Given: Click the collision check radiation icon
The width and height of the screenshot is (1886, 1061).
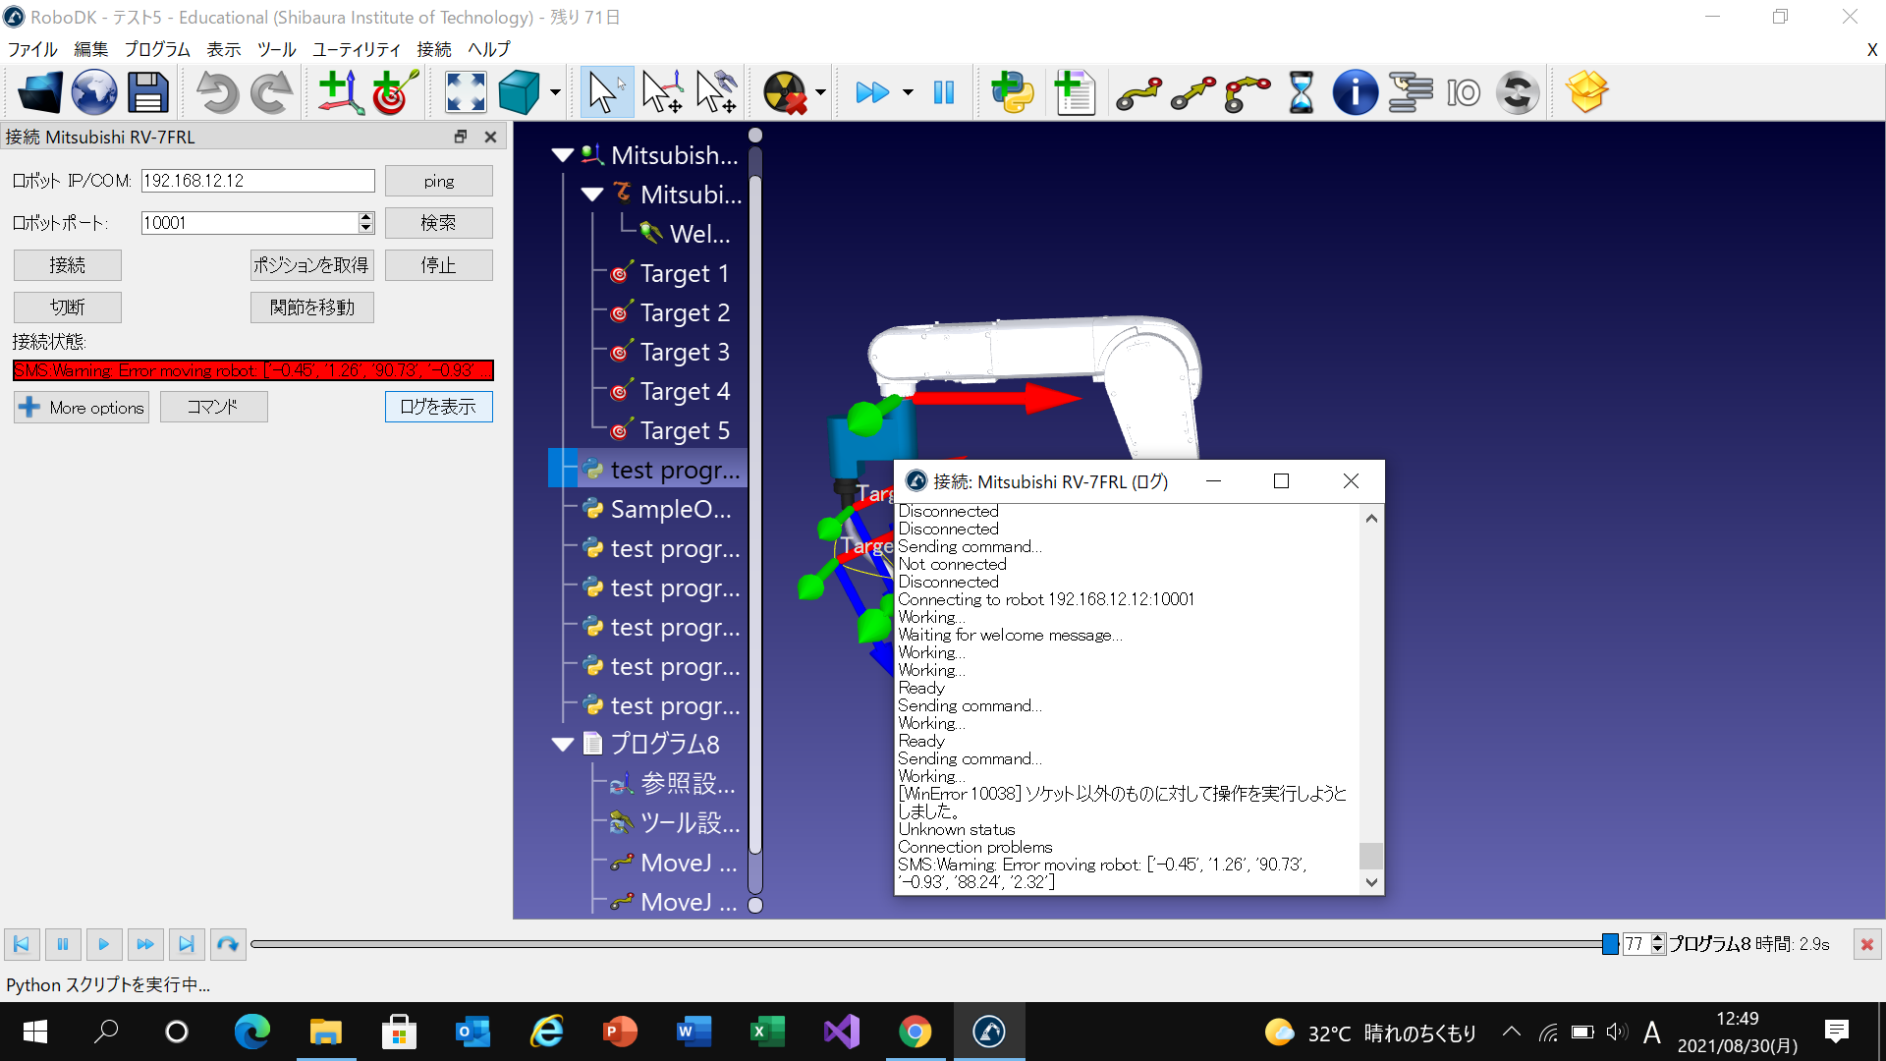Looking at the screenshot, I should click(x=784, y=93).
